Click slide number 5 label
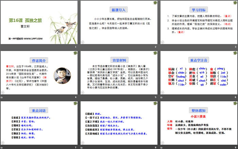The height and width of the screenshot is (149, 238). pos(155,97)
